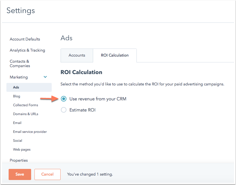Open Blog settings in sidebar
The width and height of the screenshot is (236, 185).
pyautogui.click(x=17, y=96)
